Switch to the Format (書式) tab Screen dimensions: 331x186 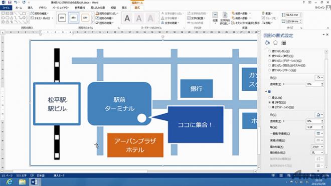coord(137,8)
